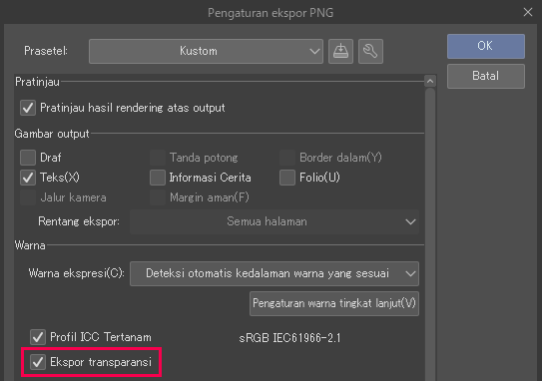
Task: Save preset with the register icon
Action: 340,51
